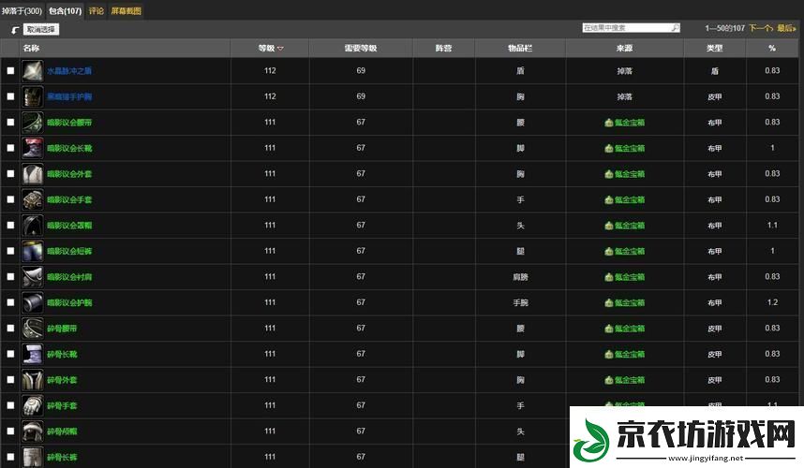Viewport: 804px width, 468px height.
Task: Open the 暗影议会衬肩 name link
Action: (69, 277)
